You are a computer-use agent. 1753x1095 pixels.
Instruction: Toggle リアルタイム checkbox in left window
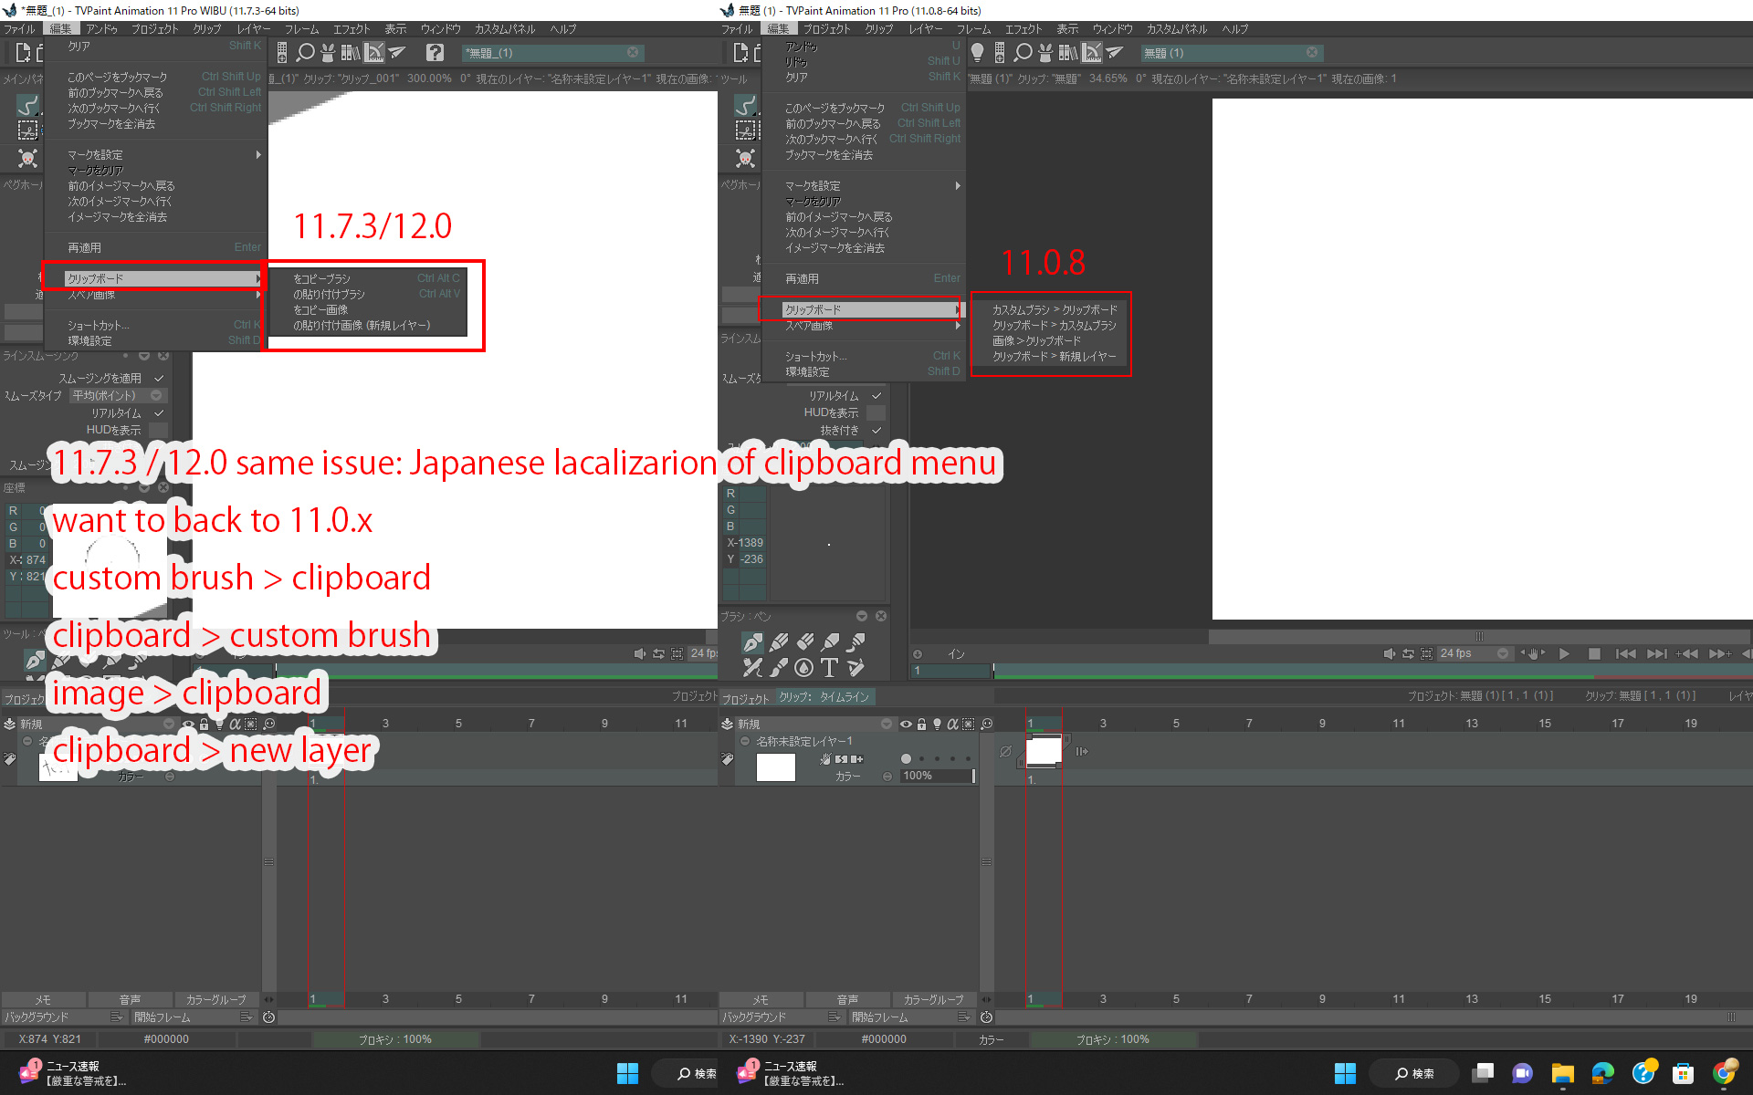159,413
